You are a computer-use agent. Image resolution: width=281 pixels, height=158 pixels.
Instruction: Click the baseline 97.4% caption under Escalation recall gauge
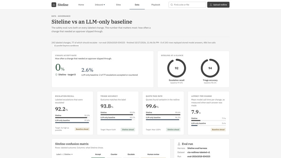(x=176, y=83)
